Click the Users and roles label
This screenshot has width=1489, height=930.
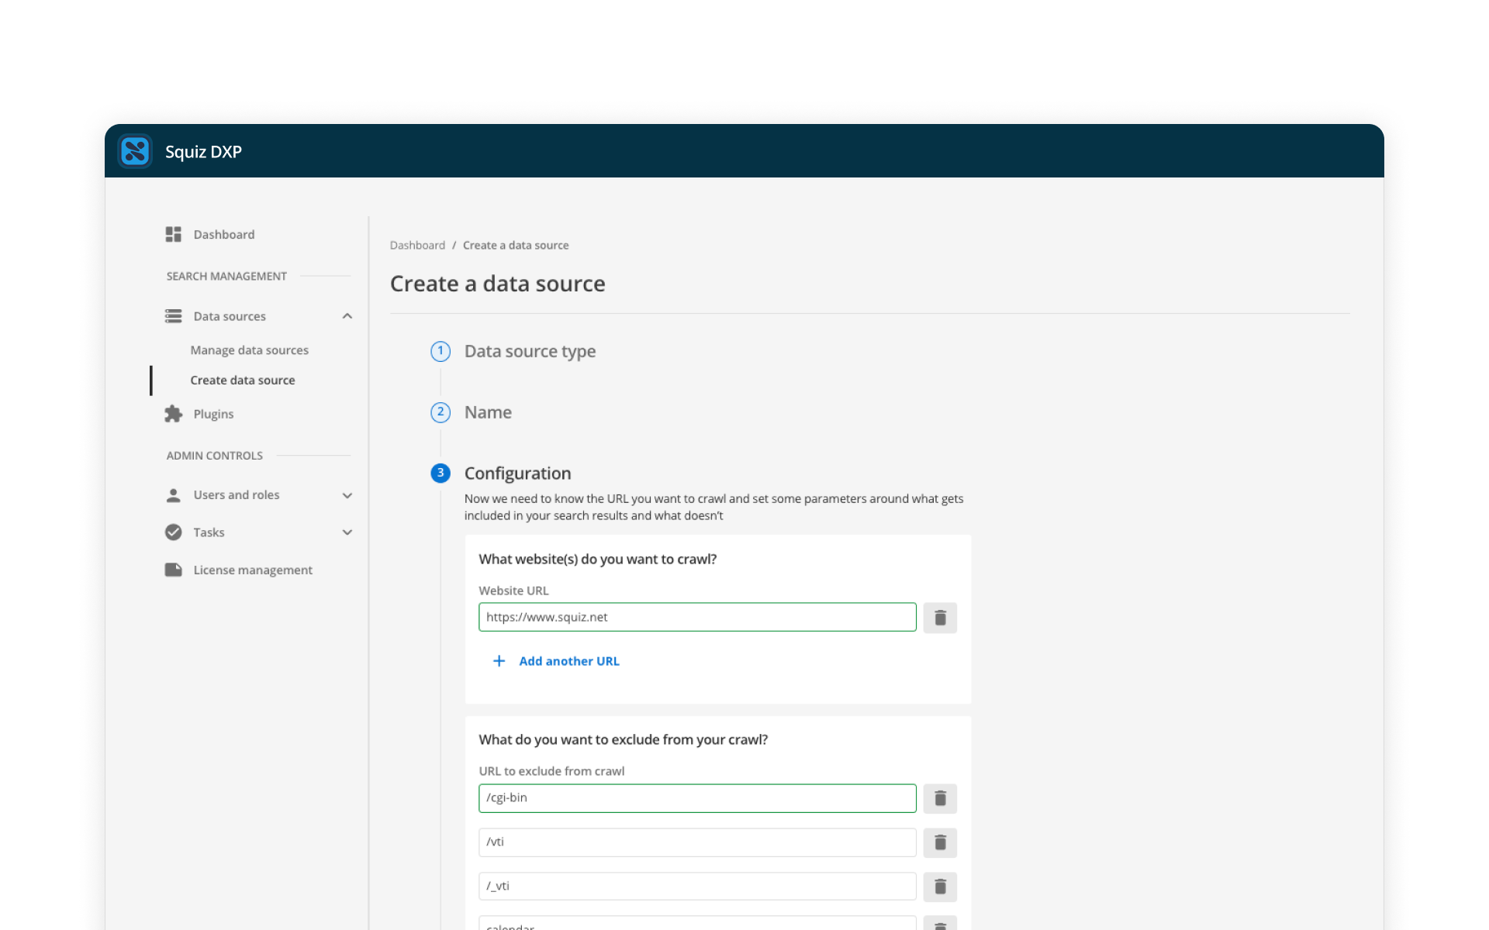pos(237,495)
